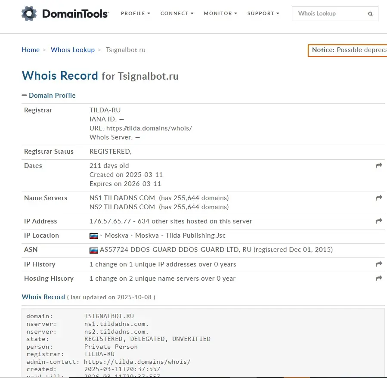
Task: Click the Hosting History change summary
Action: 162,279
